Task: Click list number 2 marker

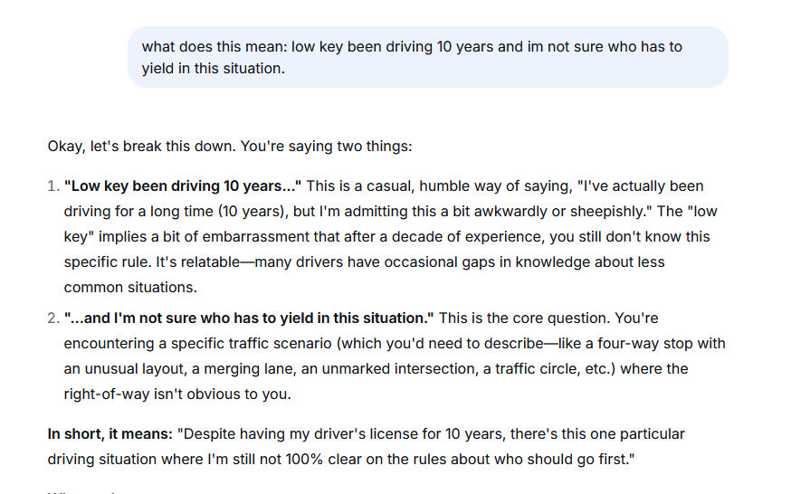Action: click(52, 318)
